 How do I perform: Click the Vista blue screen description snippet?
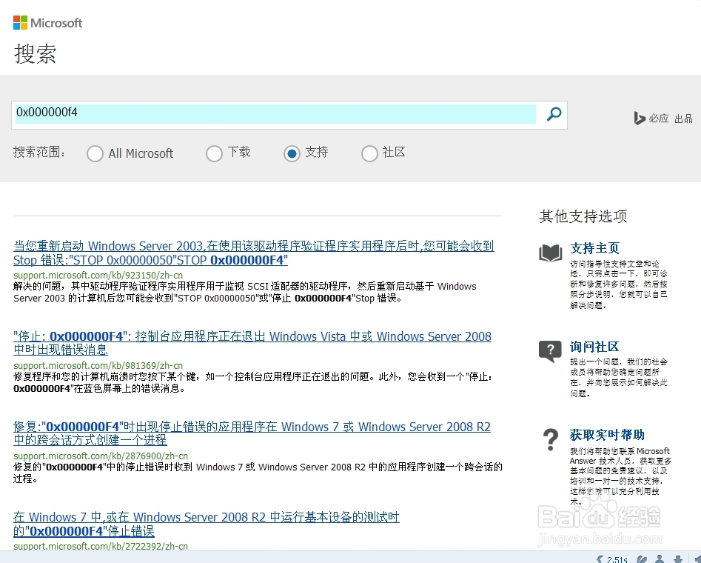[253, 383]
